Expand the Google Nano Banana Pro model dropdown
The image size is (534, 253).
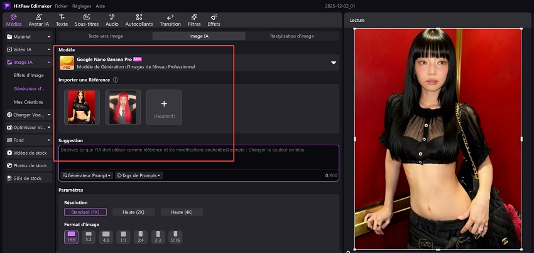(x=333, y=63)
